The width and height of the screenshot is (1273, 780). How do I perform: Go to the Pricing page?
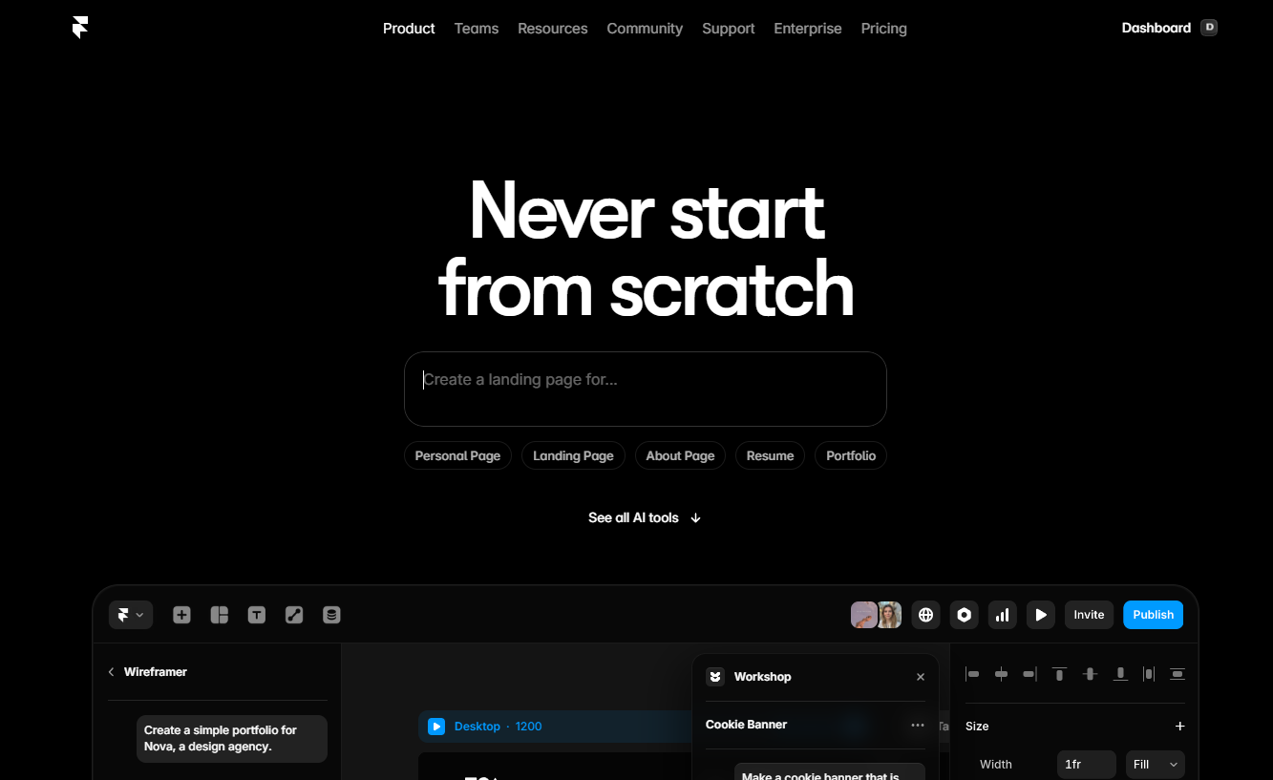[884, 29]
